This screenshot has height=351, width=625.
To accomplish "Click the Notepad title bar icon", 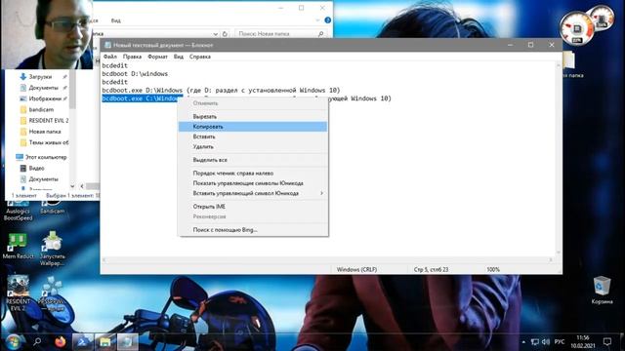I will [107, 45].
